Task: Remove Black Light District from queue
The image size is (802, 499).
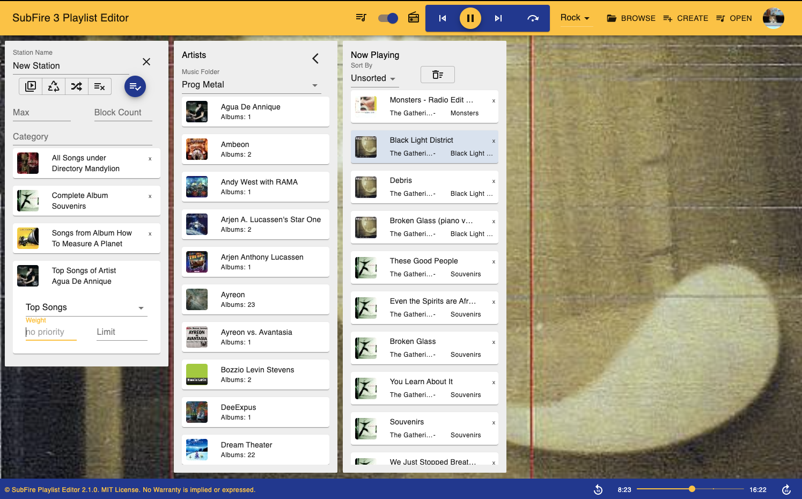Action: coord(494,141)
